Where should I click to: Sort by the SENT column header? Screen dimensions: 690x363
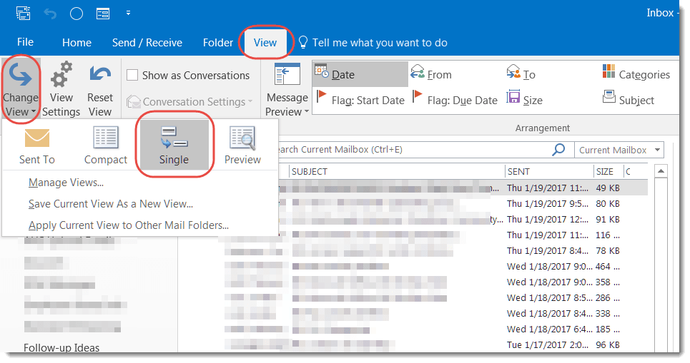click(x=549, y=171)
